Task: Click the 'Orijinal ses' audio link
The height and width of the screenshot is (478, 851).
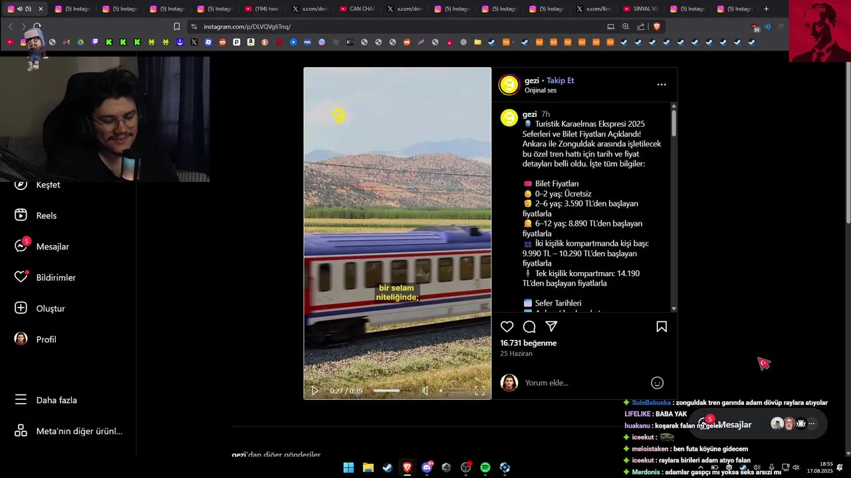Action: (541, 90)
